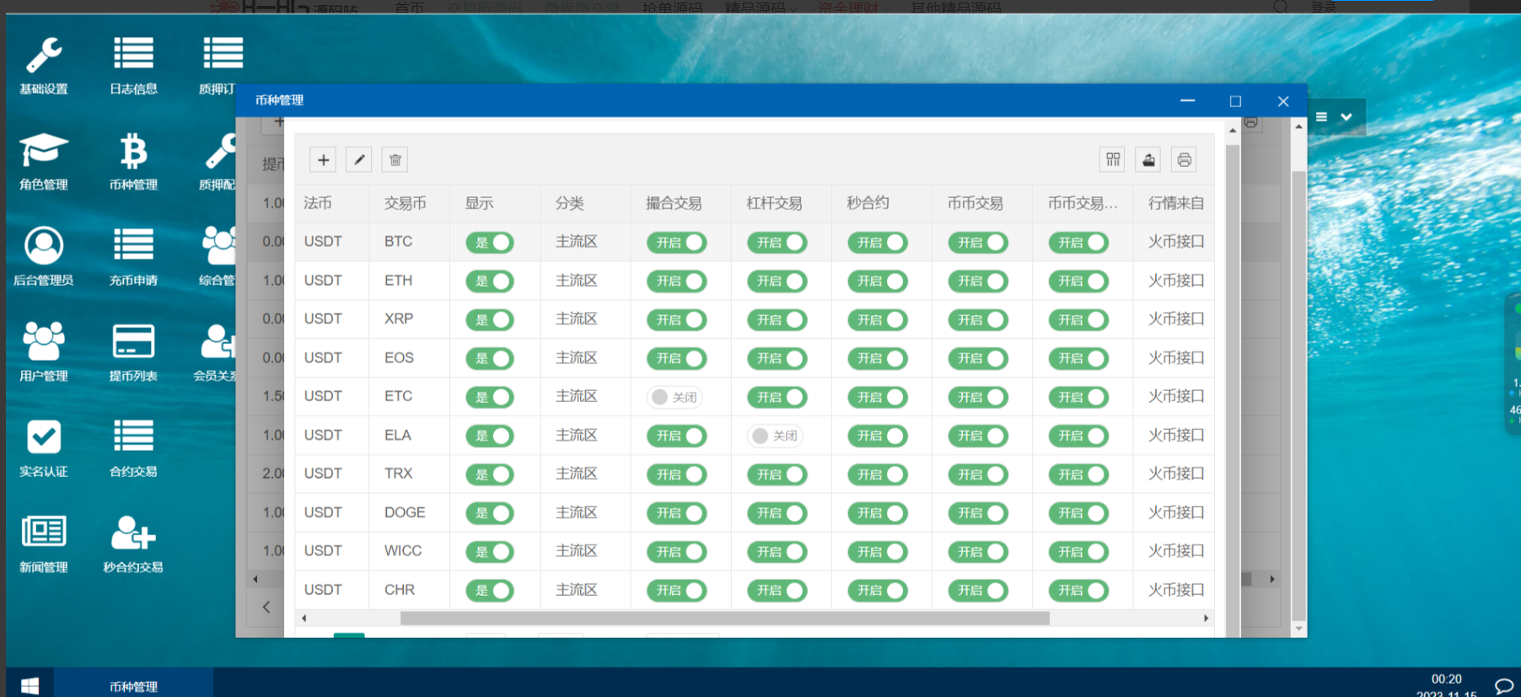Toggle 显示 switch for BTC row
This screenshot has height=697, width=1521.
click(x=490, y=243)
